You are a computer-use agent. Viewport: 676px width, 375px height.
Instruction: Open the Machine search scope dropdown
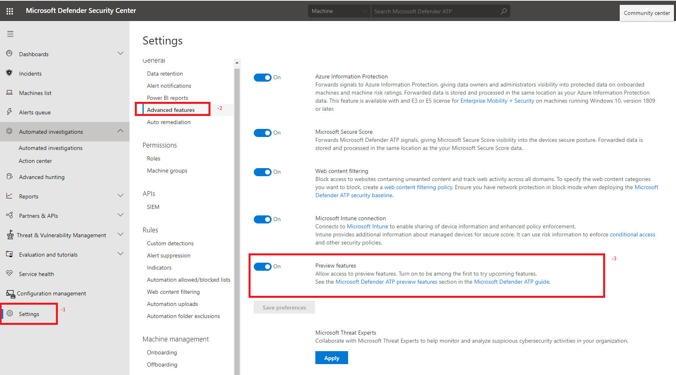click(339, 11)
